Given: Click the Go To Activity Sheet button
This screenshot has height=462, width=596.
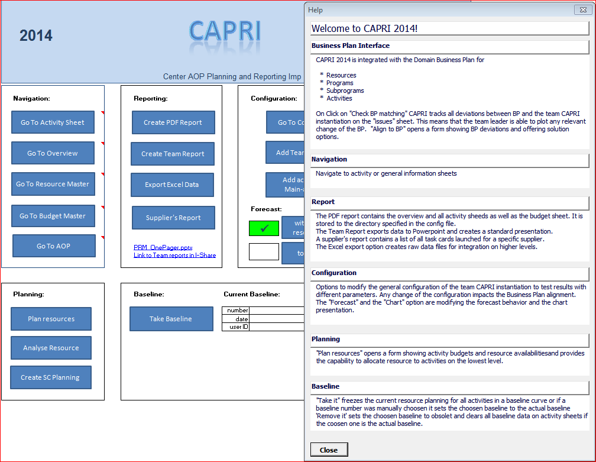Looking at the screenshot, I should (53, 122).
